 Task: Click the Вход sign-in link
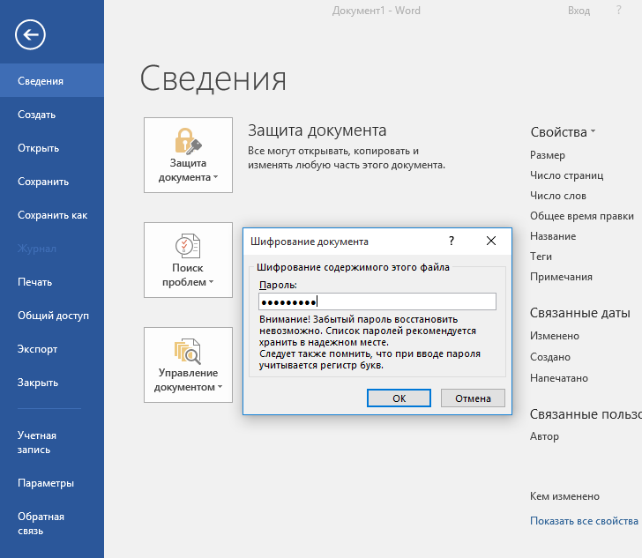click(579, 11)
